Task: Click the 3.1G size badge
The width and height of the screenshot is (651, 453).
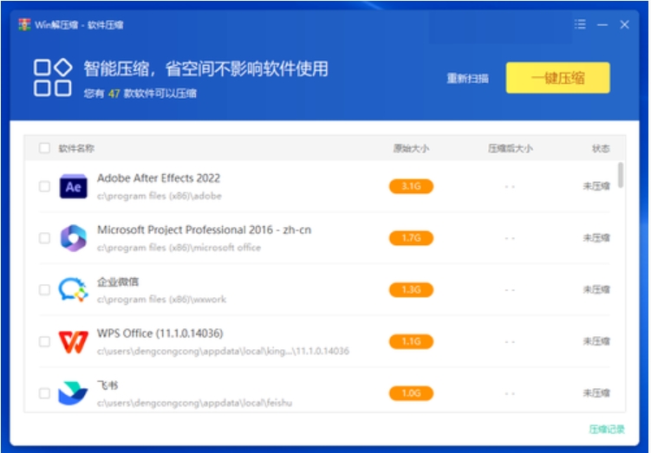Action: pos(411,186)
